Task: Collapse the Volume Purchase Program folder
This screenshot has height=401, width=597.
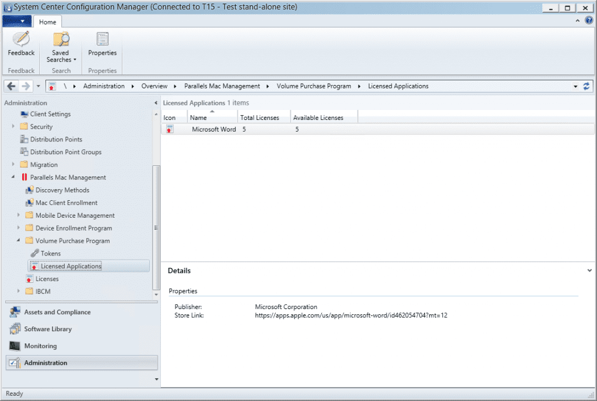Action: [18, 241]
